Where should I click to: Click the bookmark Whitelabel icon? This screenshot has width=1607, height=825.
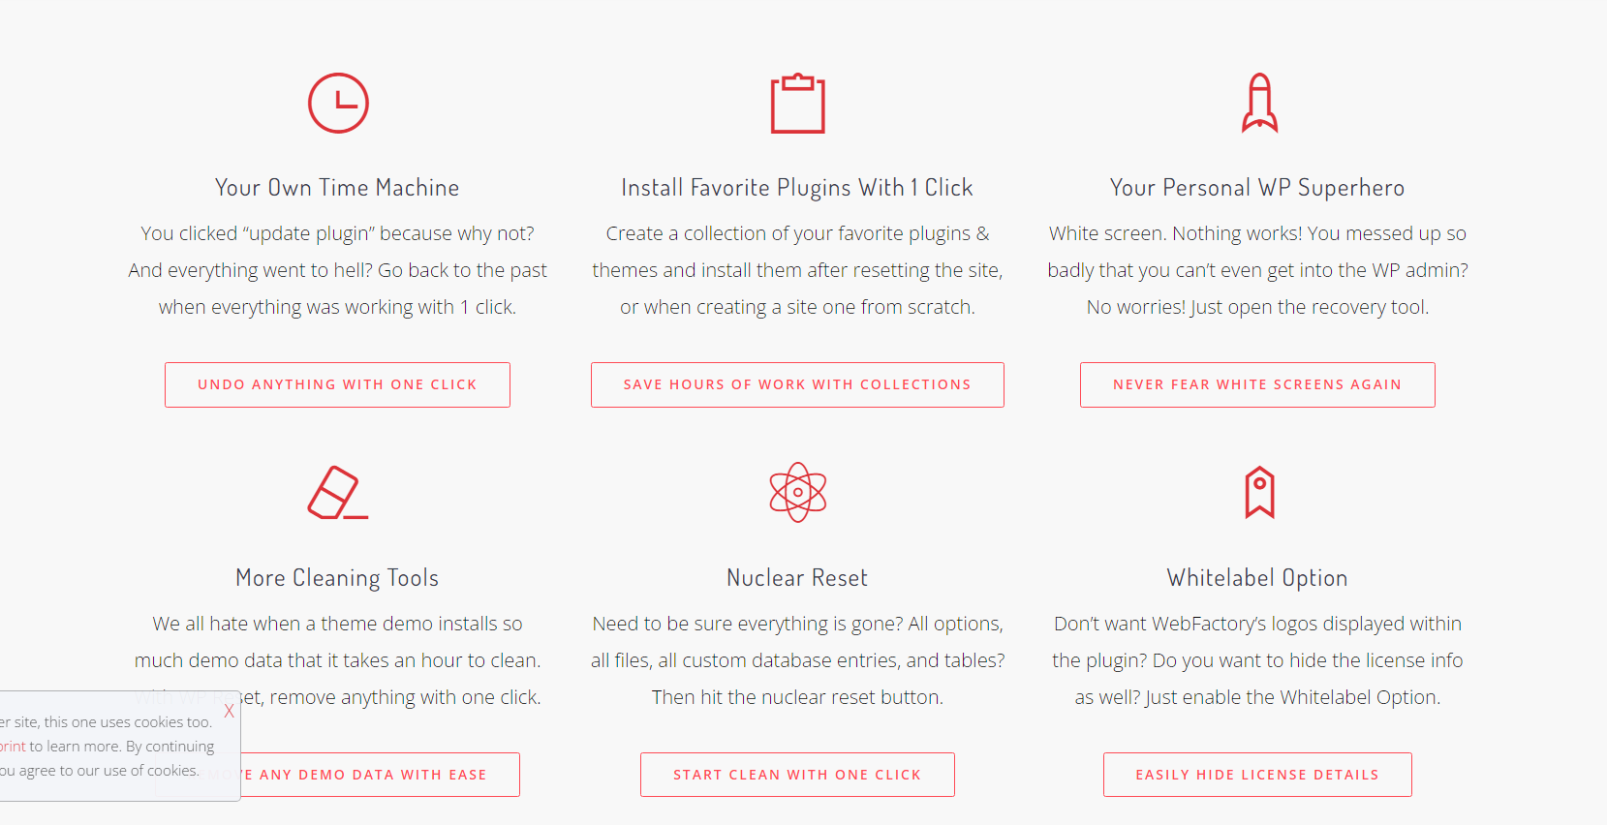[x=1259, y=493]
